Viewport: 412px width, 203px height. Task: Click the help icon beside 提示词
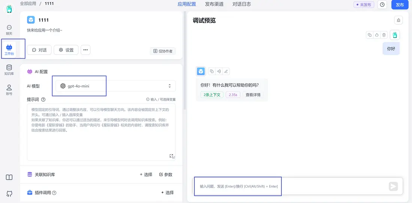44,99
